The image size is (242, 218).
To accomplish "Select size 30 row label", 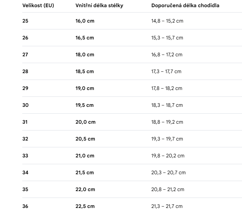I will point(25,105).
